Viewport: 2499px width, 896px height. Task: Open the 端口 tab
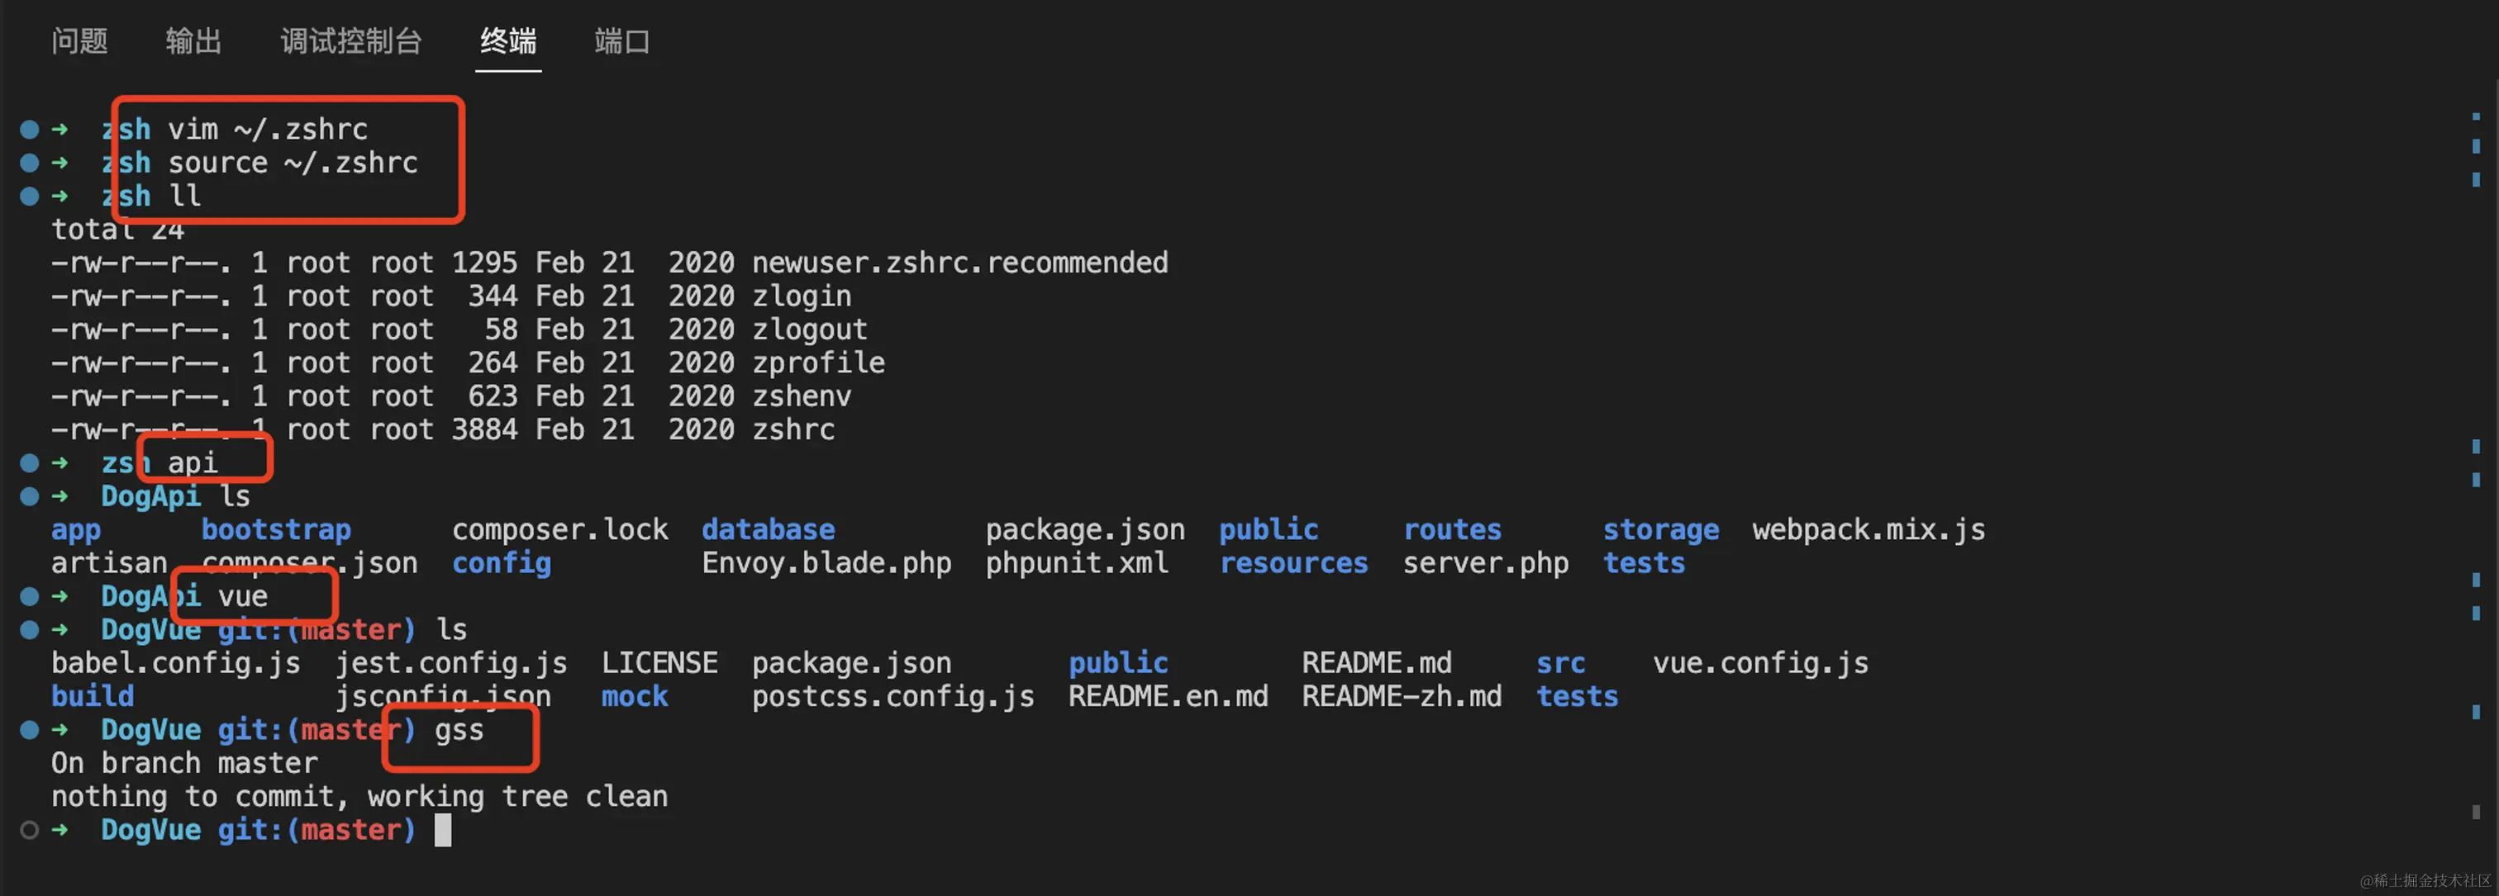point(621,41)
